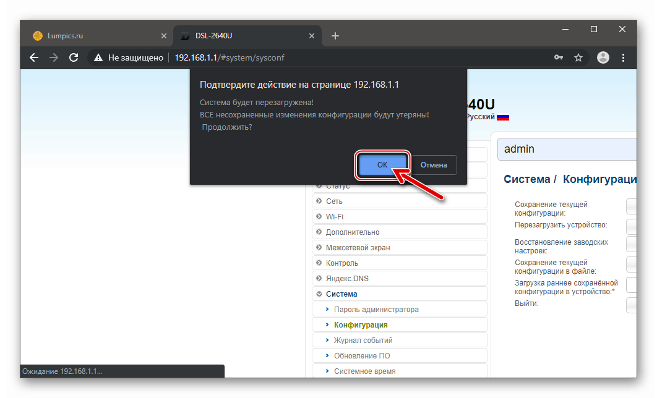Click the 'Выйти:' label
This screenshot has width=657, height=398.
(x=526, y=303)
